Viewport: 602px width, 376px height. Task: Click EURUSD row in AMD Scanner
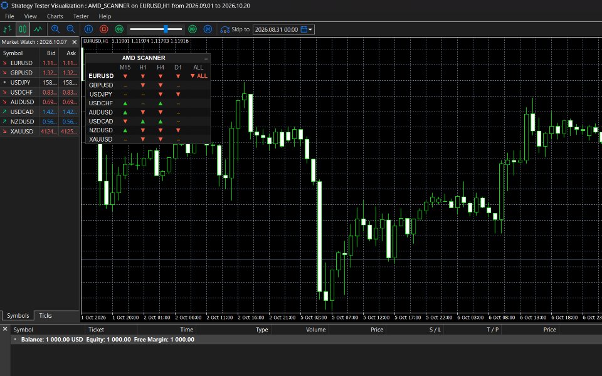(148, 76)
